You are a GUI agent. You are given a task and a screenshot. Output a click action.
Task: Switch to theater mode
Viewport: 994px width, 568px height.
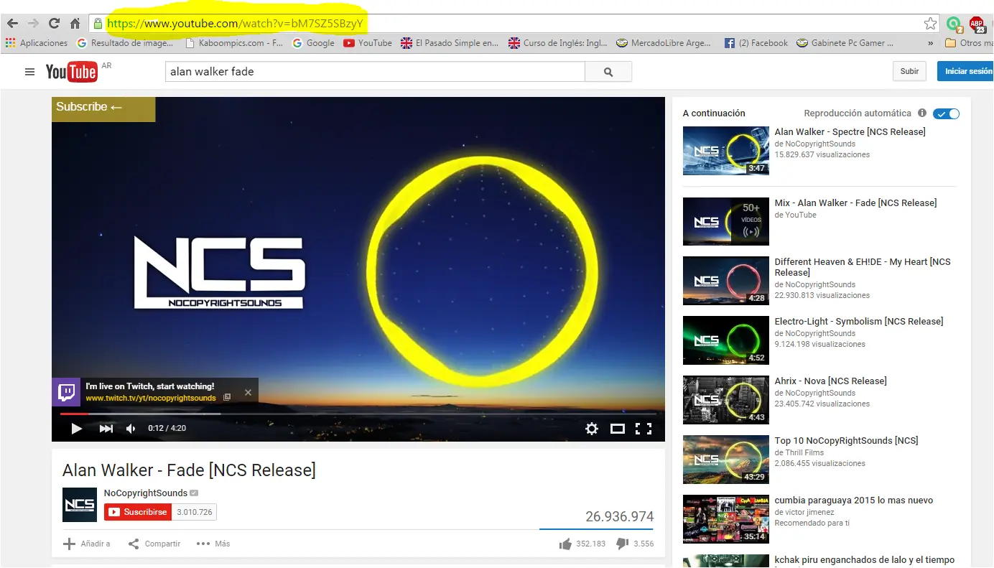tap(617, 429)
